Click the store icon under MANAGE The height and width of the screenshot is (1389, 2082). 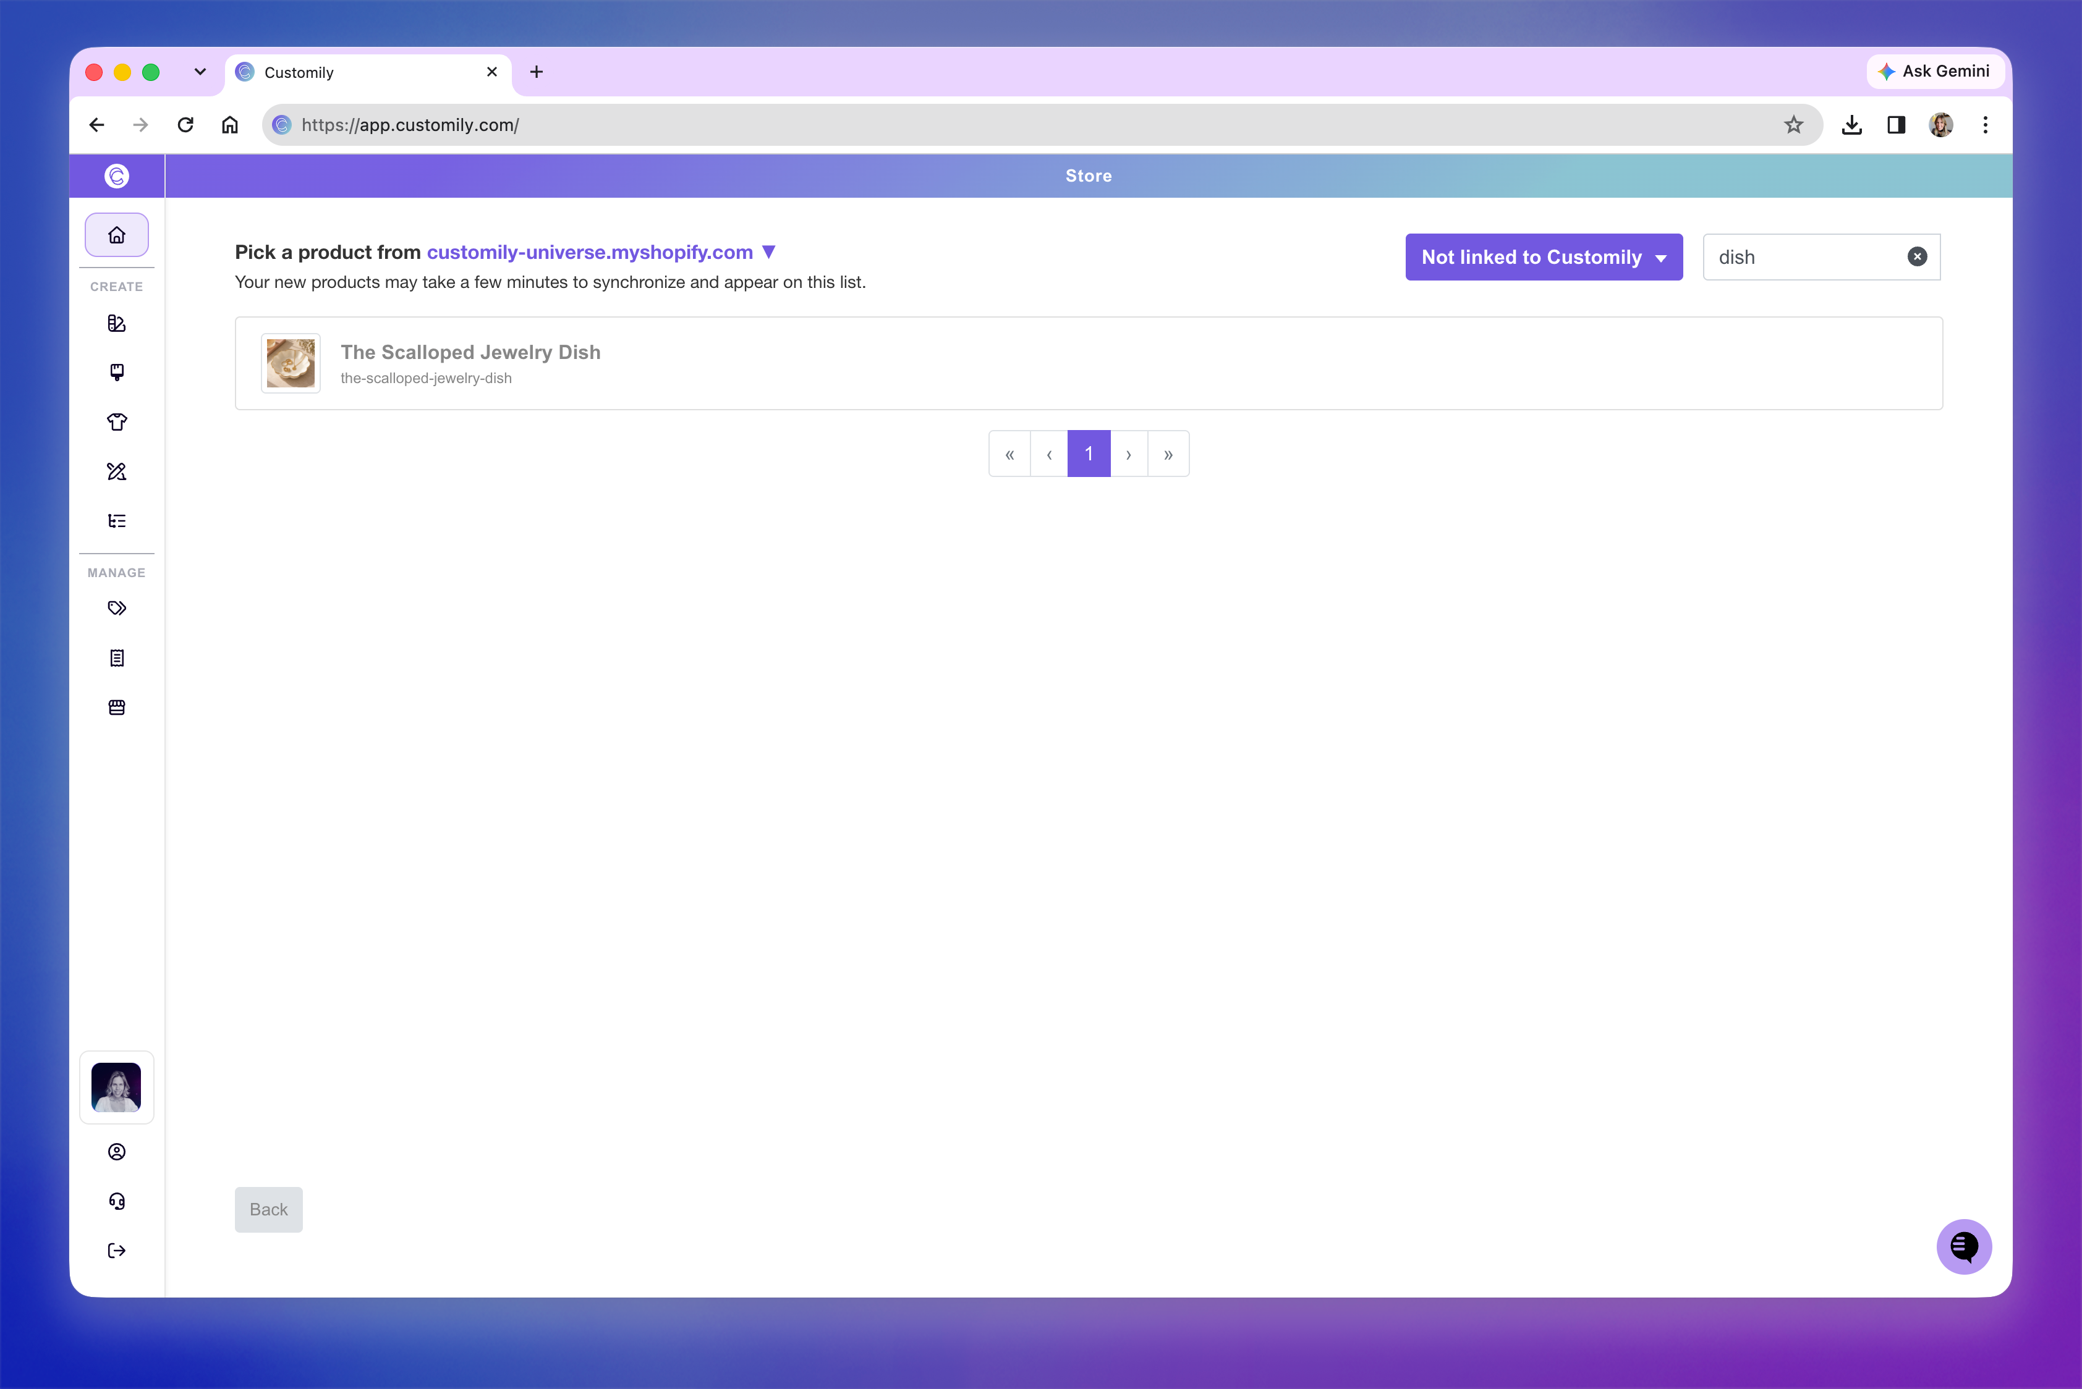click(x=116, y=708)
